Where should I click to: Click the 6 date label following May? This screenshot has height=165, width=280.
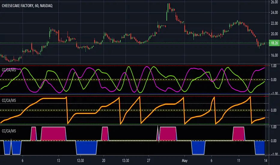point(212,160)
